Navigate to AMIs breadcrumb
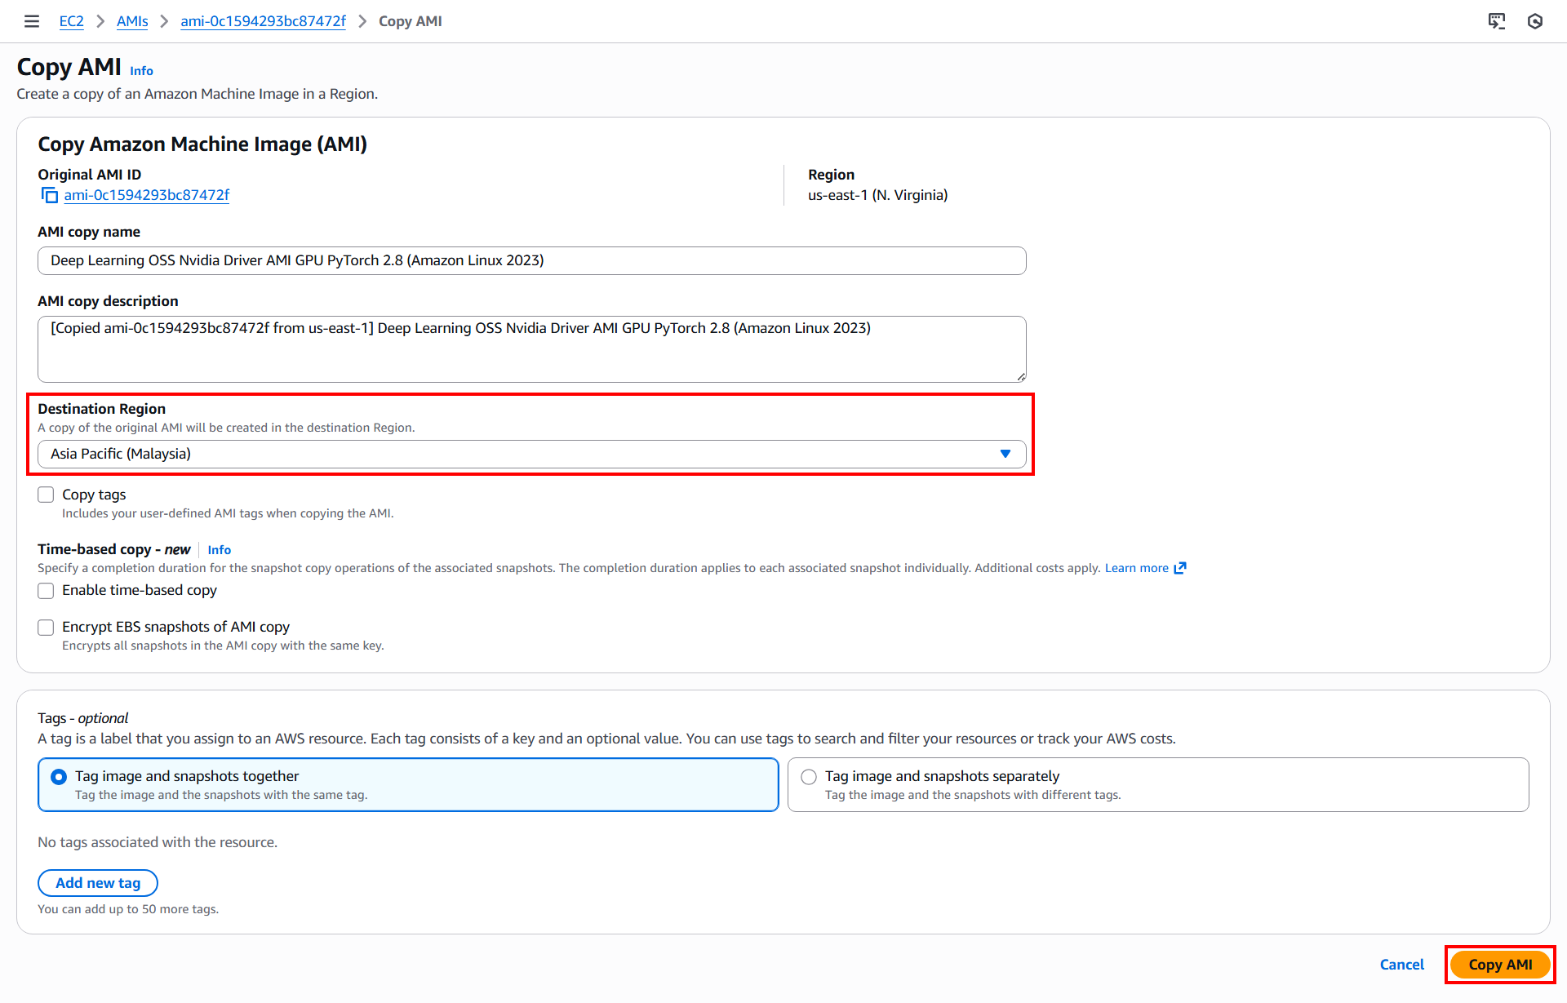Image resolution: width=1567 pixels, height=1003 pixels. pos(132,21)
